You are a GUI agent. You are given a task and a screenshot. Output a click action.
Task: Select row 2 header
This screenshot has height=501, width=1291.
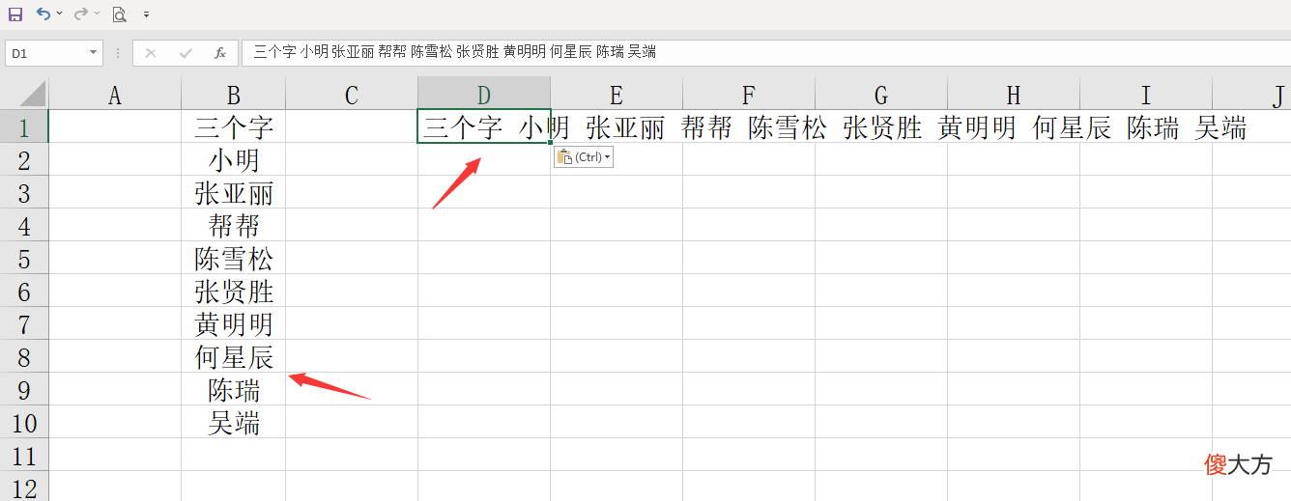click(24, 159)
